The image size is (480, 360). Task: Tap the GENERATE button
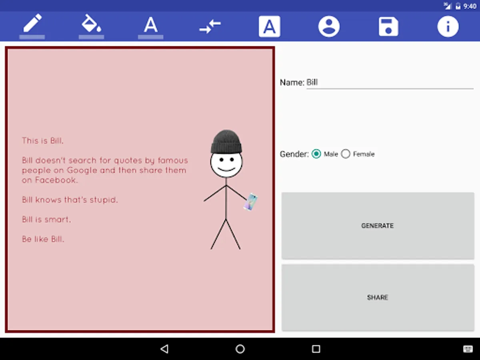click(378, 226)
